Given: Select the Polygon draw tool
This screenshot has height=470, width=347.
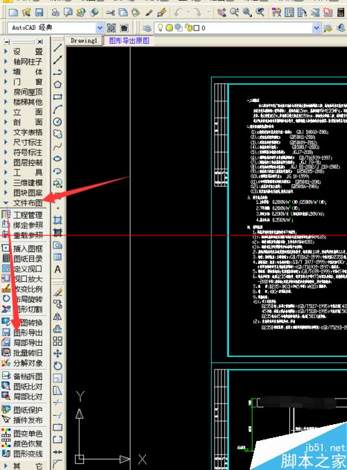Looking at the screenshot, I should (58, 85).
